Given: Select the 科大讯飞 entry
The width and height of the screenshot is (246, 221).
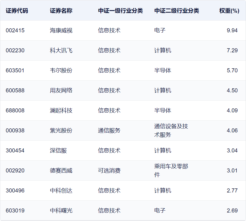Looking at the screenshot, I should pos(61,50).
